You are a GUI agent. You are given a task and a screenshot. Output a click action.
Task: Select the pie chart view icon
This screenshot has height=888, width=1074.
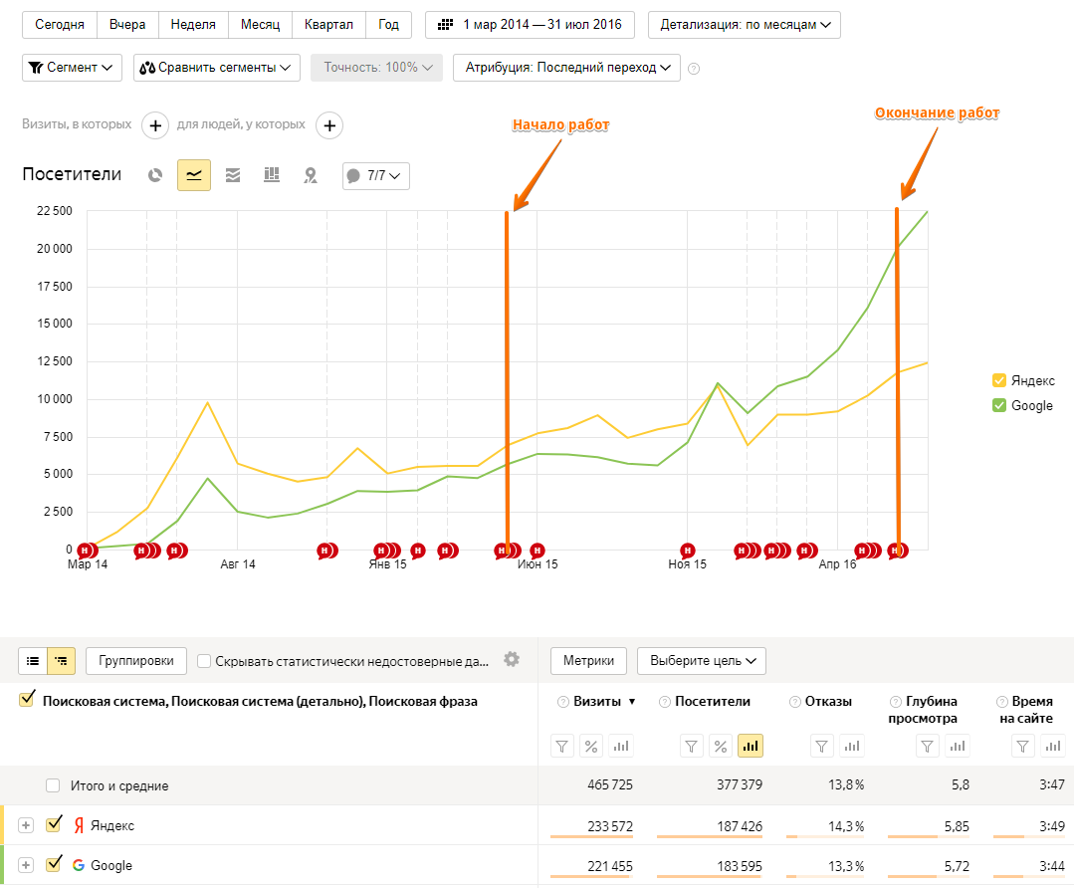(155, 176)
